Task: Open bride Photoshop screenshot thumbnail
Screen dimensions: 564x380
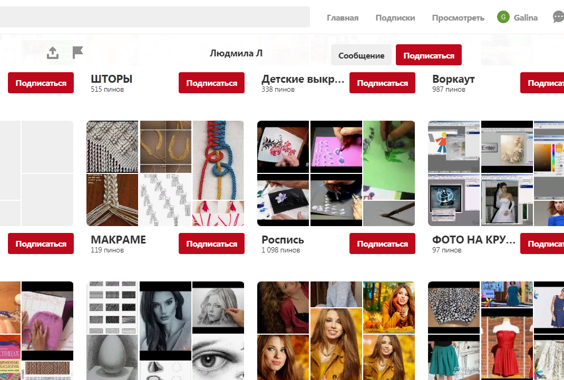Action: (507, 200)
